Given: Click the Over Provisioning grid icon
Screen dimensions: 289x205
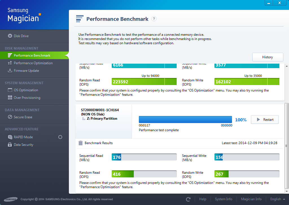Looking at the screenshot, I should point(10,98).
